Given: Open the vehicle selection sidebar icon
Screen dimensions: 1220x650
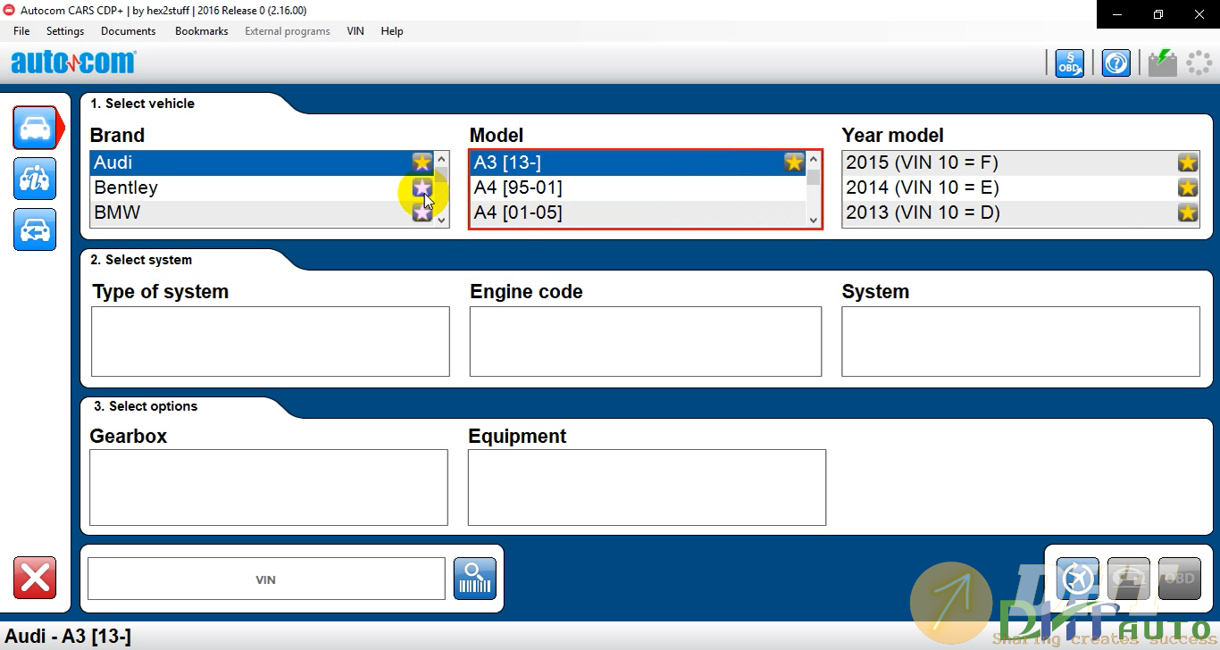Looking at the screenshot, I should coord(36,128).
